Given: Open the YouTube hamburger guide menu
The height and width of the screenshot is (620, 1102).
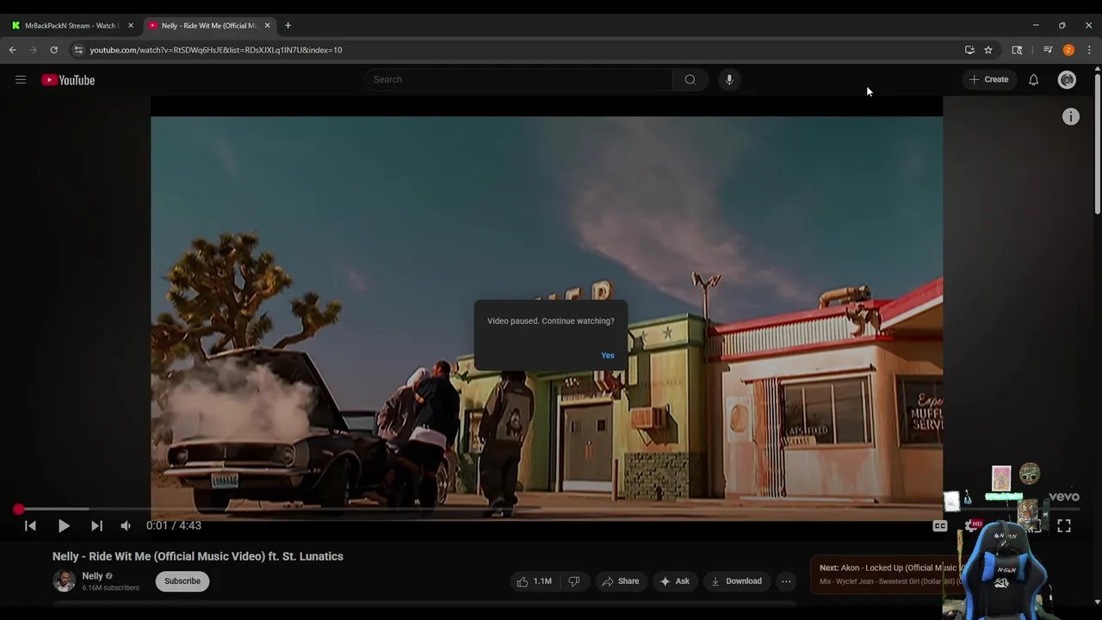Looking at the screenshot, I should (21, 80).
